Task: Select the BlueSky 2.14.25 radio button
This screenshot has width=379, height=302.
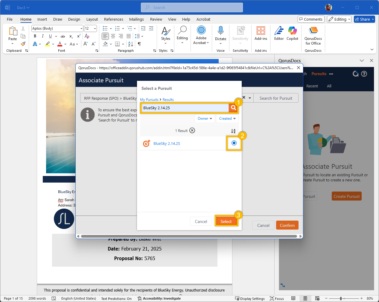Action: tap(234, 143)
